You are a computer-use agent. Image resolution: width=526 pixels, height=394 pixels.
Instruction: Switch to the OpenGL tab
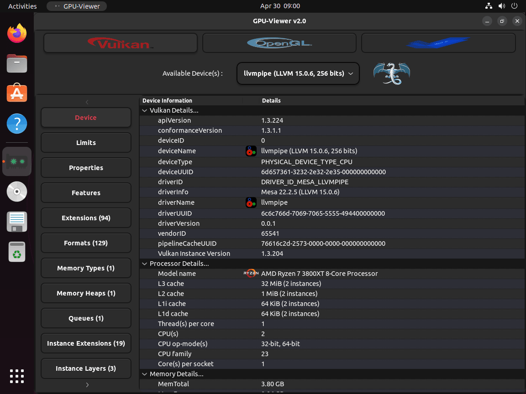tap(279, 42)
